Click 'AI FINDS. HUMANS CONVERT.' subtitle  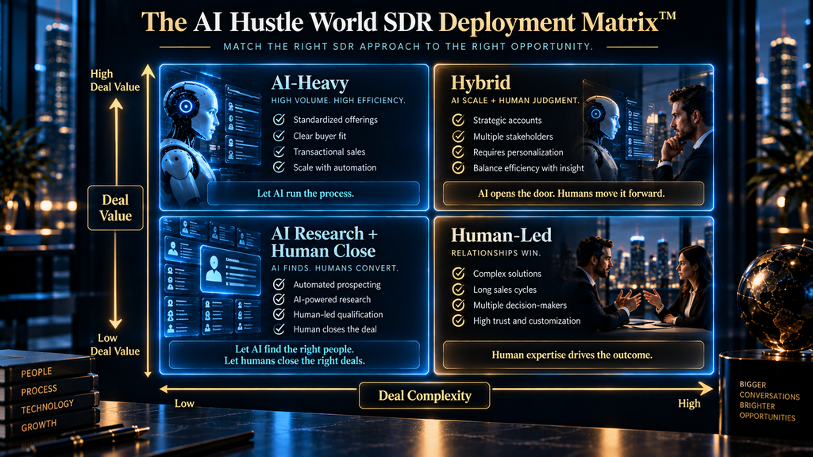(x=335, y=268)
